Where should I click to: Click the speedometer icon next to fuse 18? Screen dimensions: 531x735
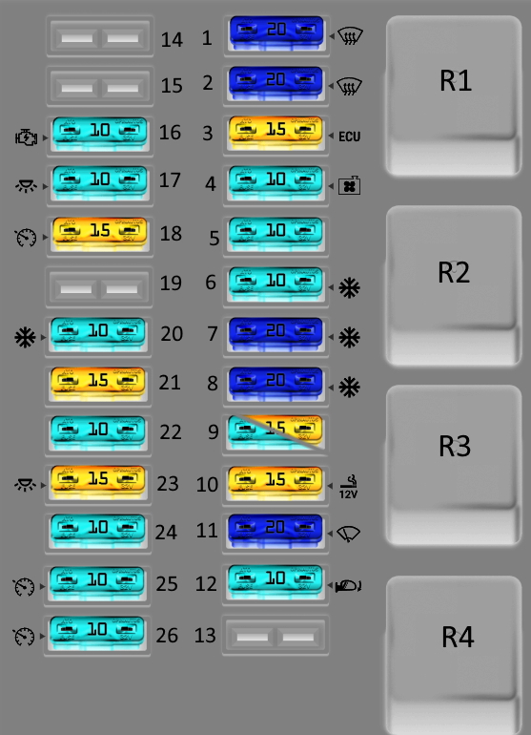[x=27, y=237]
